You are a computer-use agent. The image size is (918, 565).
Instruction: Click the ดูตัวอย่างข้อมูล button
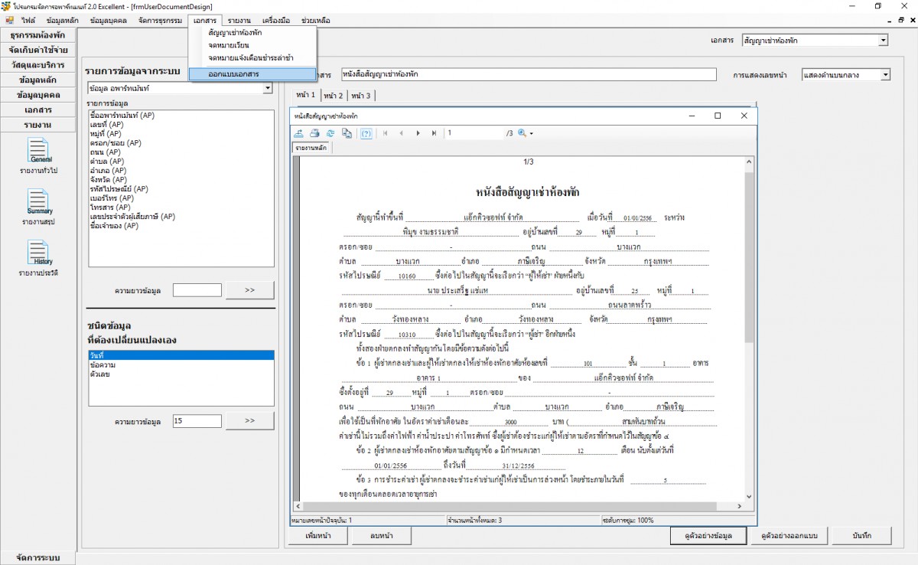pyautogui.click(x=708, y=535)
